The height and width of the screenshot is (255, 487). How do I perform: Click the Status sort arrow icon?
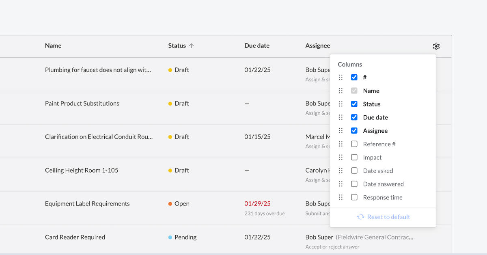(x=192, y=46)
